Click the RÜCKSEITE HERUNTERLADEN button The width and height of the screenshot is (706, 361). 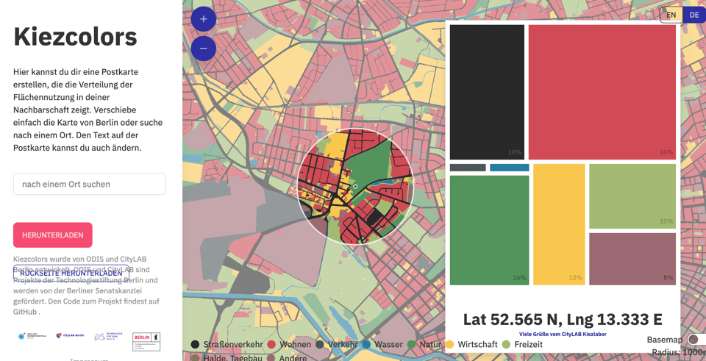pyautogui.click(x=71, y=274)
